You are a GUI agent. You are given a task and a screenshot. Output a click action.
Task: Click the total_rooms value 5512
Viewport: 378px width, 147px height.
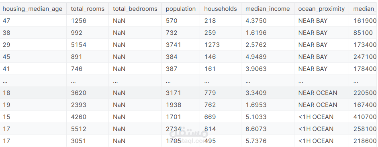78,129
